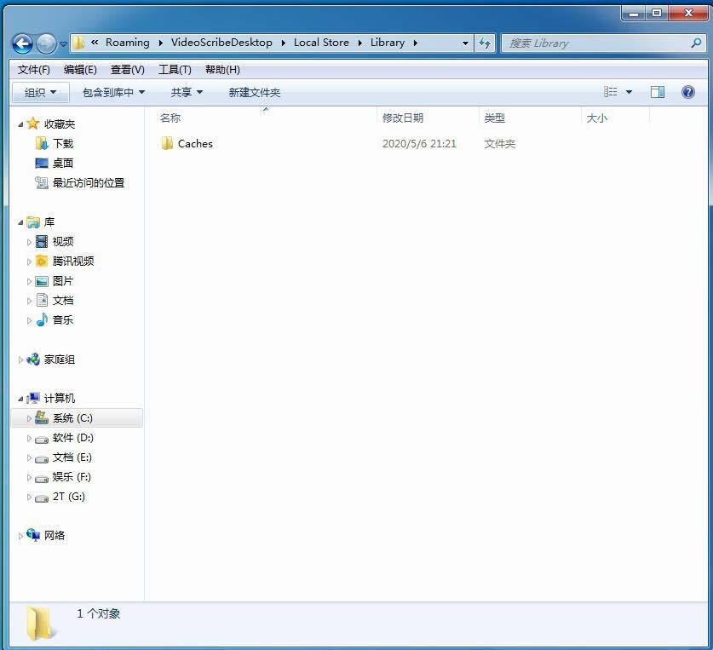713x650 pixels.
Task: Click the magnifier search icon
Action: click(x=696, y=43)
